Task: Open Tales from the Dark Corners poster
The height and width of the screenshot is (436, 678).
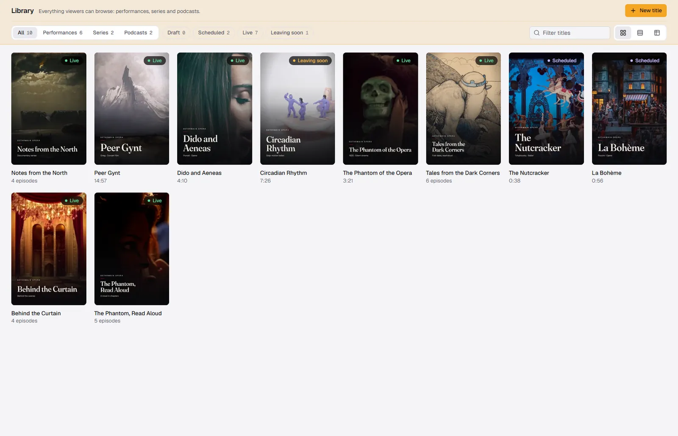Action: coord(463,108)
